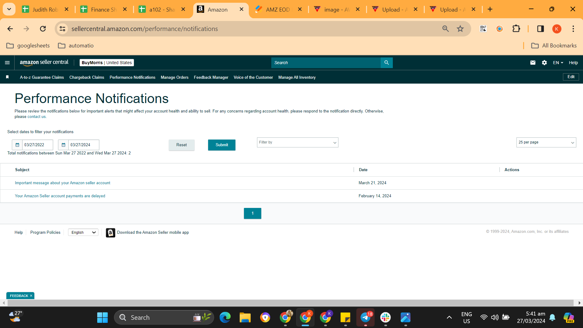Open the QR code extension icon
The width and height of the screenshot is (583, 328).
coord(483,29)
